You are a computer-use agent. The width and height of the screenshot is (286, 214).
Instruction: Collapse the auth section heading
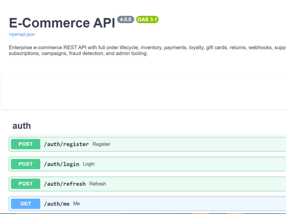coord(21,126)
